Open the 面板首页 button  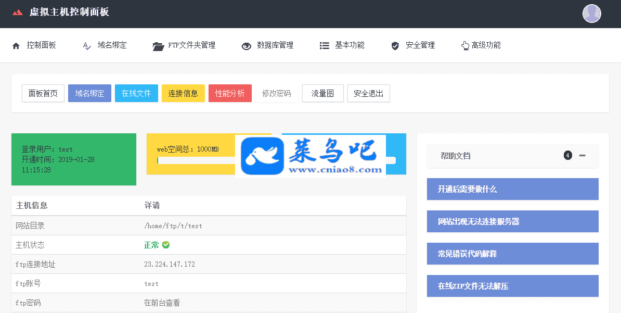[x=43, y=94]
